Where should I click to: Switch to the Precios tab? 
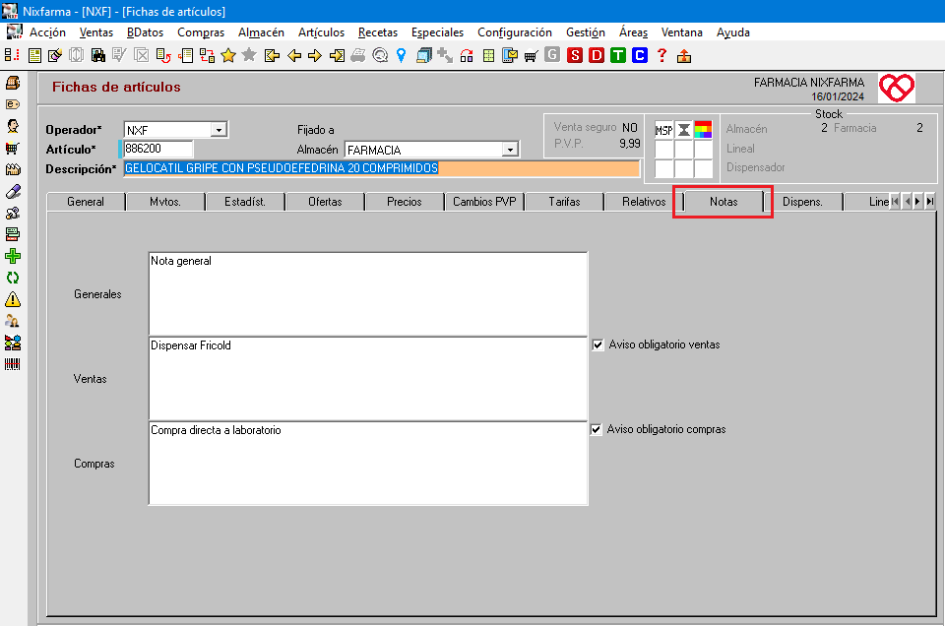[x=405, y=202]
